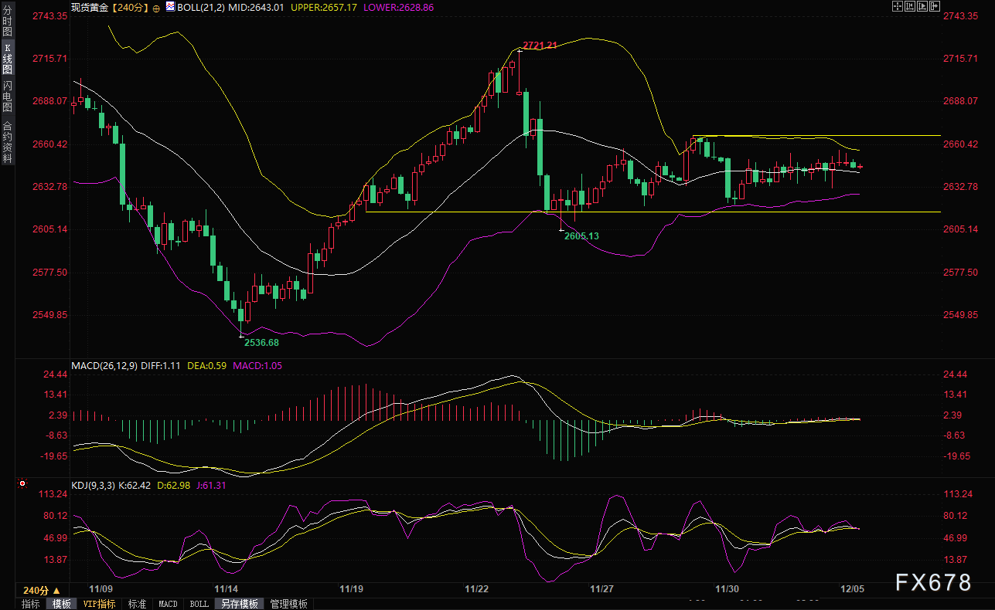
Task: Select the 模板 bottom tab
Action: click(x=61, y=604)
